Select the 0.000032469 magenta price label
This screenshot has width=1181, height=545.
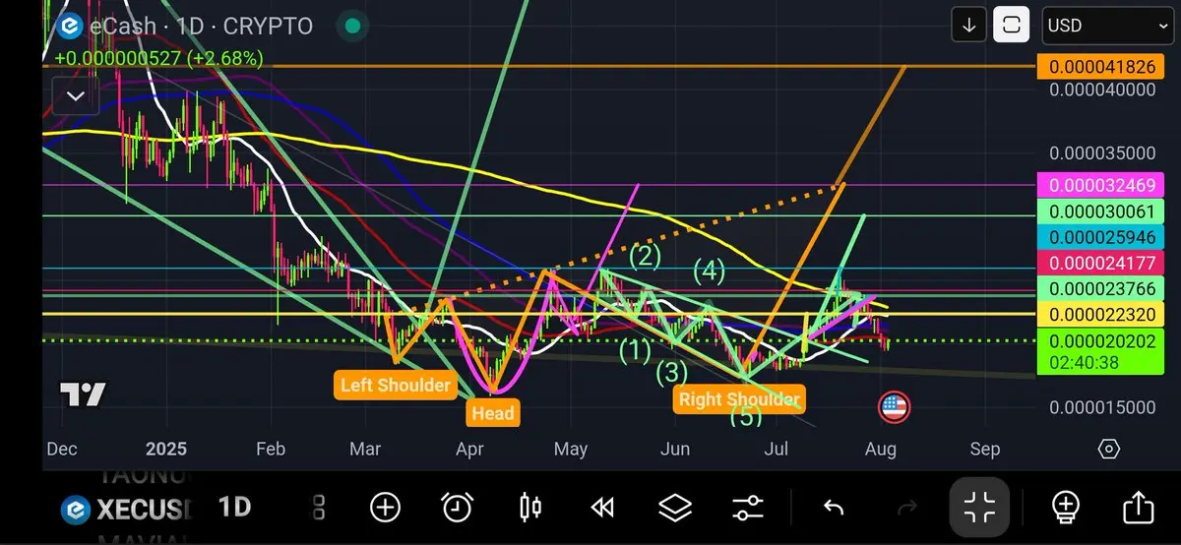(x=1102, y=184)
